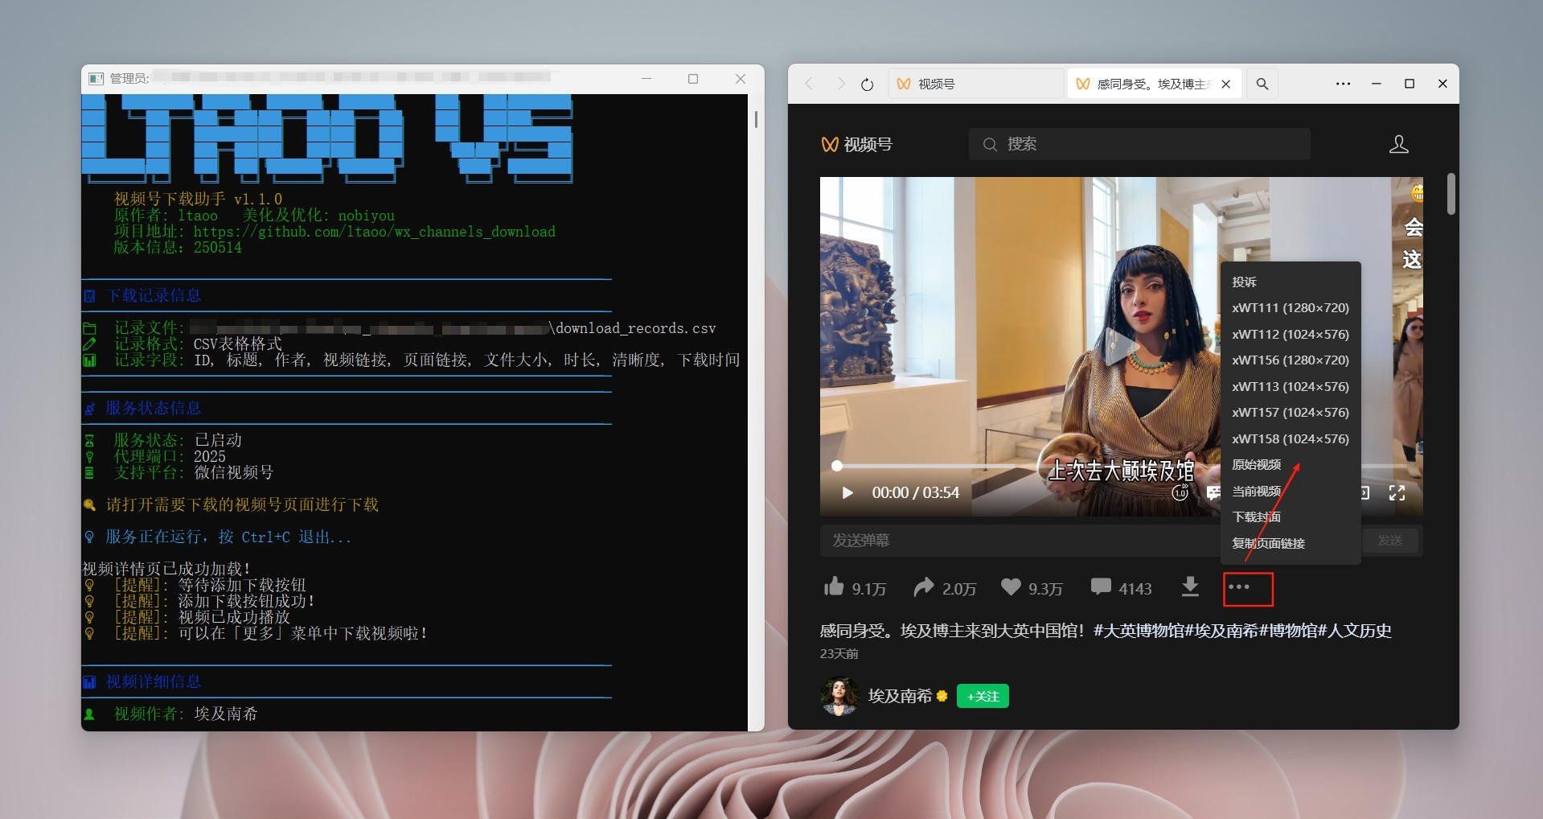Screen dimensions: 1543x819
Task: Switch to the 视频号 tab
Action: pos(975,84)
